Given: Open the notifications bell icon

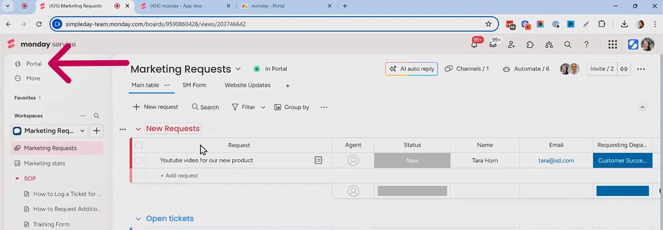Looking at the screenshot, I should pyautogui.click(x=474, y=44).
